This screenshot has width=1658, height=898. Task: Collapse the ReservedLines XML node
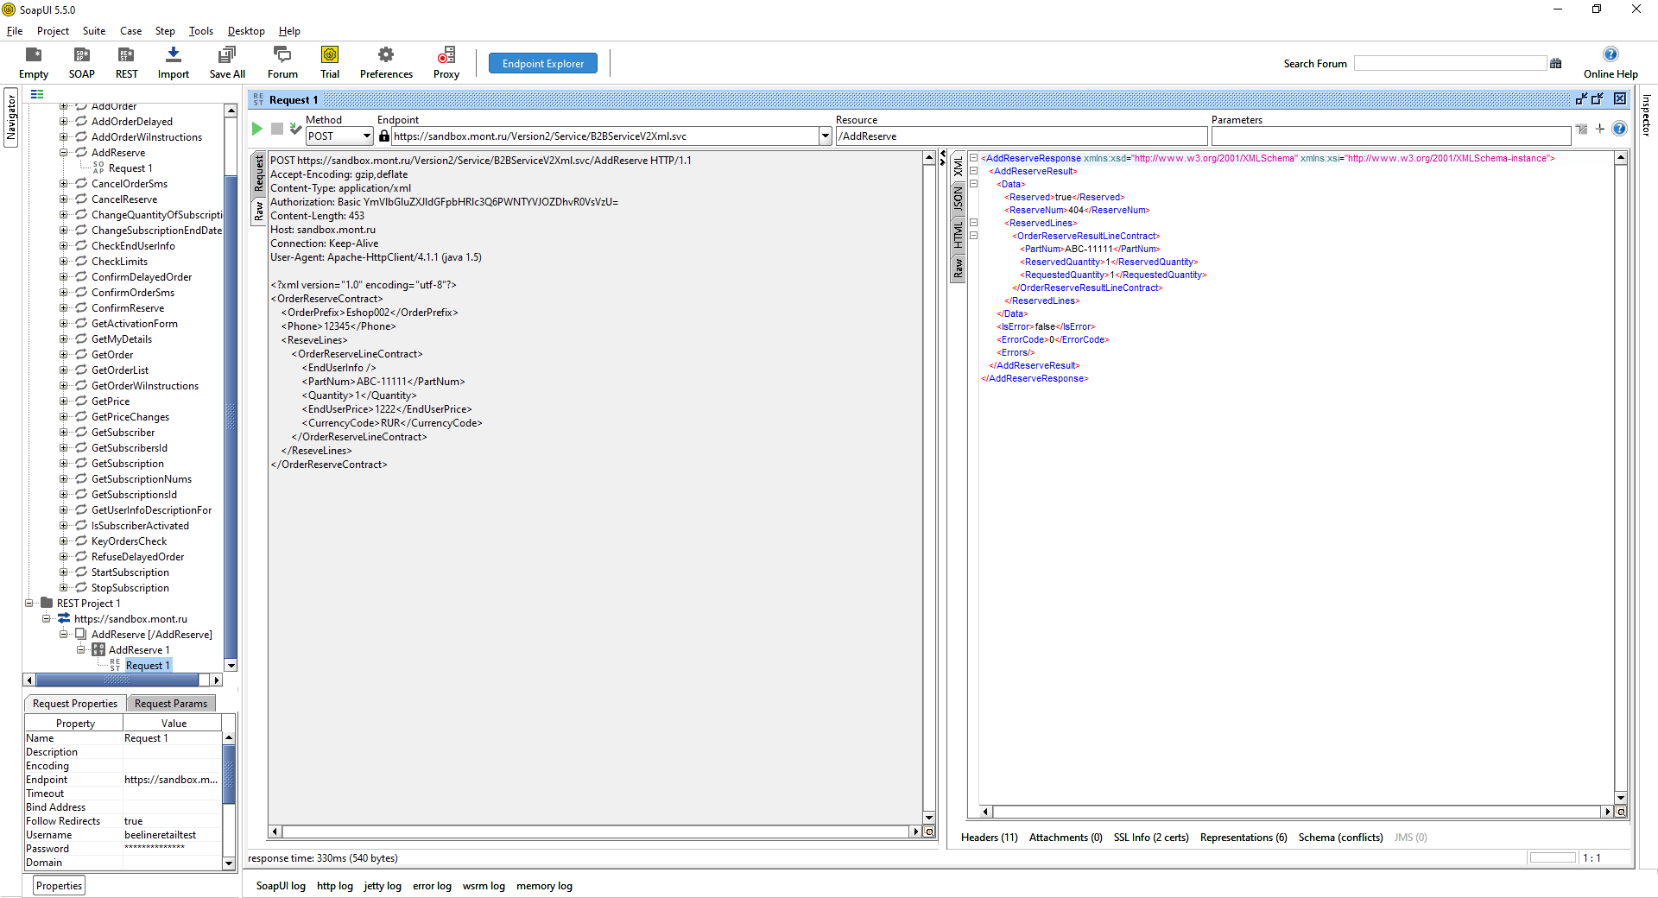[x=973, y=223]
